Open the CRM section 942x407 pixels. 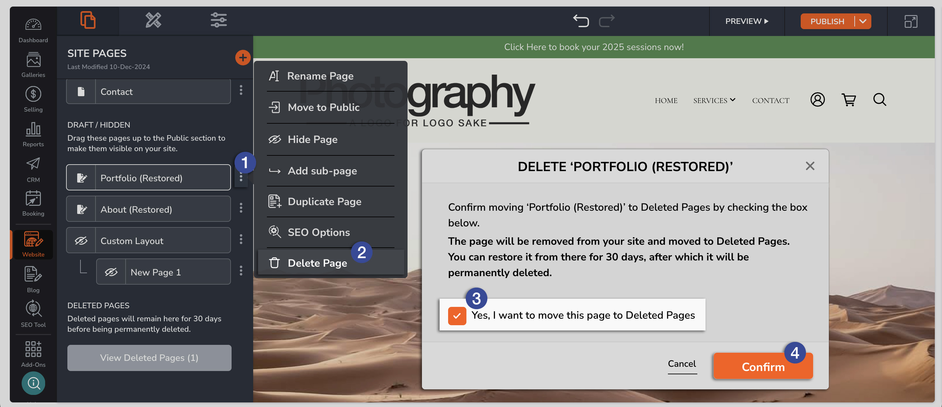pyautogui.click(x=33, y=170)
